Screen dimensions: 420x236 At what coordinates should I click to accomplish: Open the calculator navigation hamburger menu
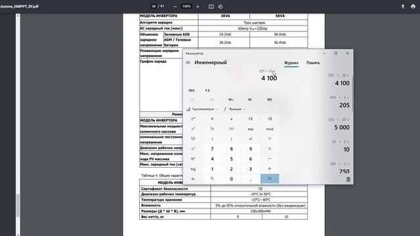click(188, 63)
